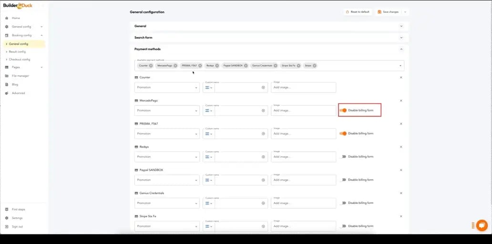Click the MercadoPago Add image field
The image size is (492, 244).
click(303, 111)
